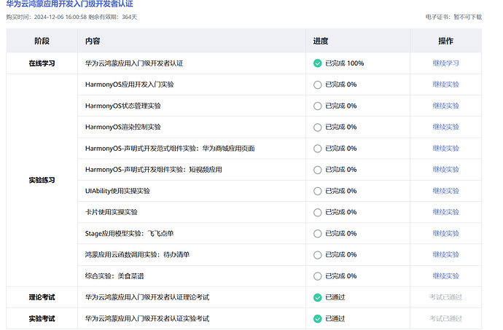Click Stage应用模型实验：飞飞点单 text
503x330 pixels.
click(x=129, y=233)
